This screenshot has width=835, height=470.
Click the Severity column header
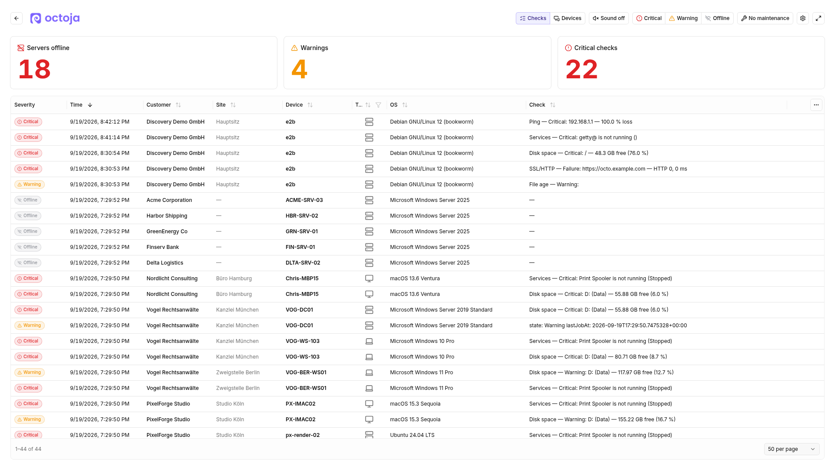pos(25,105)
